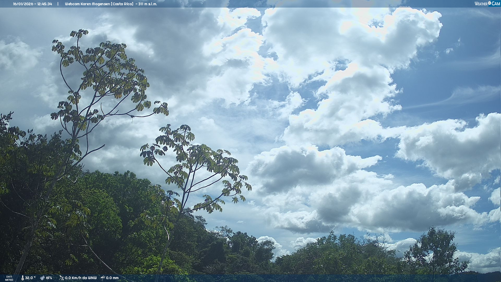Click the 16/01/2026 date text
The width and height of the screenshot is (501, 282).
[x=23, y=4]
